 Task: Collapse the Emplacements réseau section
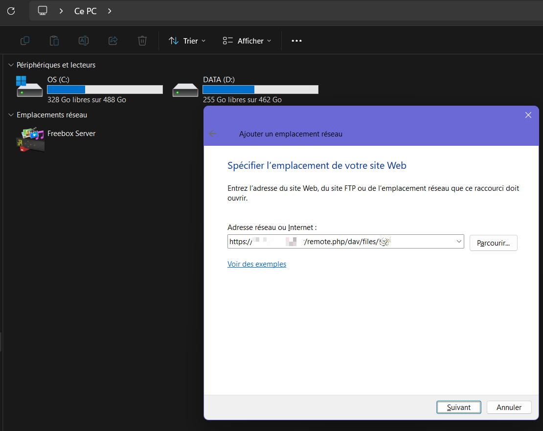click(11, 115)
